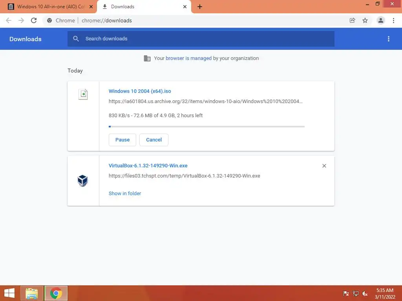402x301 pixels.
Task: Open File Explorer from taskbar
Action: 32,293
